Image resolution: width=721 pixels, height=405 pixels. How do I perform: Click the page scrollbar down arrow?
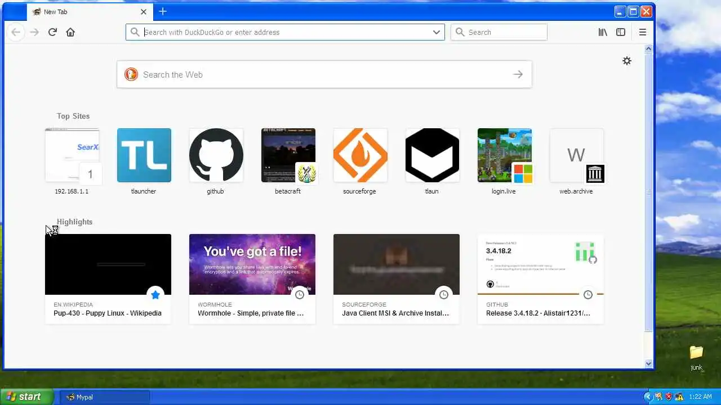coord(648,364)
